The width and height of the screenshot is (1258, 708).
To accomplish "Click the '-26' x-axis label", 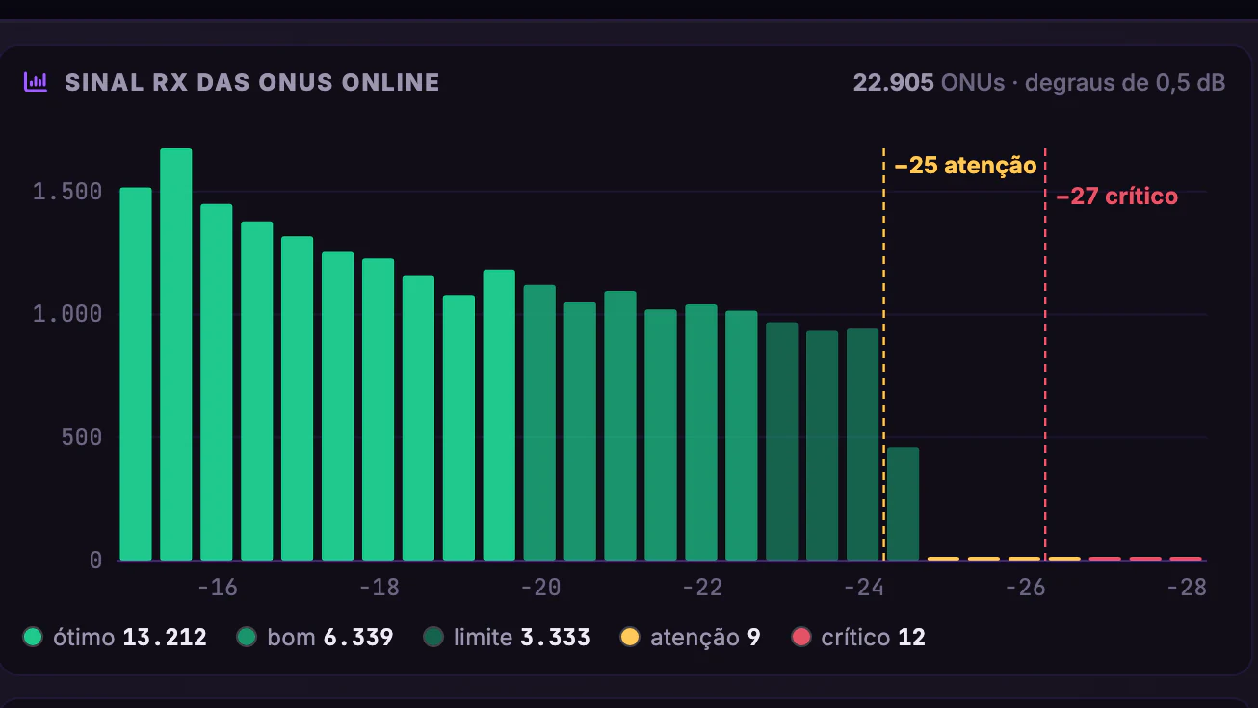I will [x=1024, y=588].
